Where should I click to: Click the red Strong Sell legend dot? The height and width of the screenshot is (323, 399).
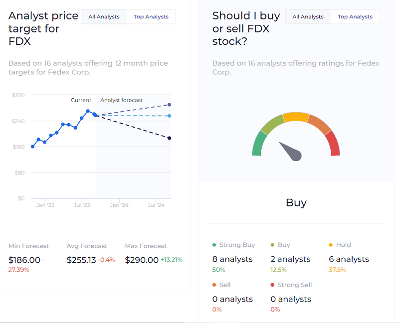pyautogui.click(x=272, y=285)
